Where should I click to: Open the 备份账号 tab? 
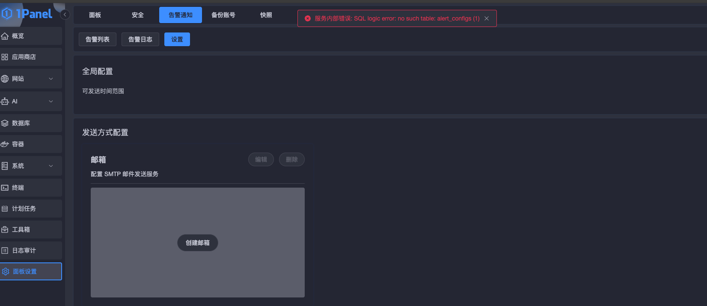point(223,15)
